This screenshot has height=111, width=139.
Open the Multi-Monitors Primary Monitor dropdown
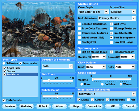click(133, 18)
